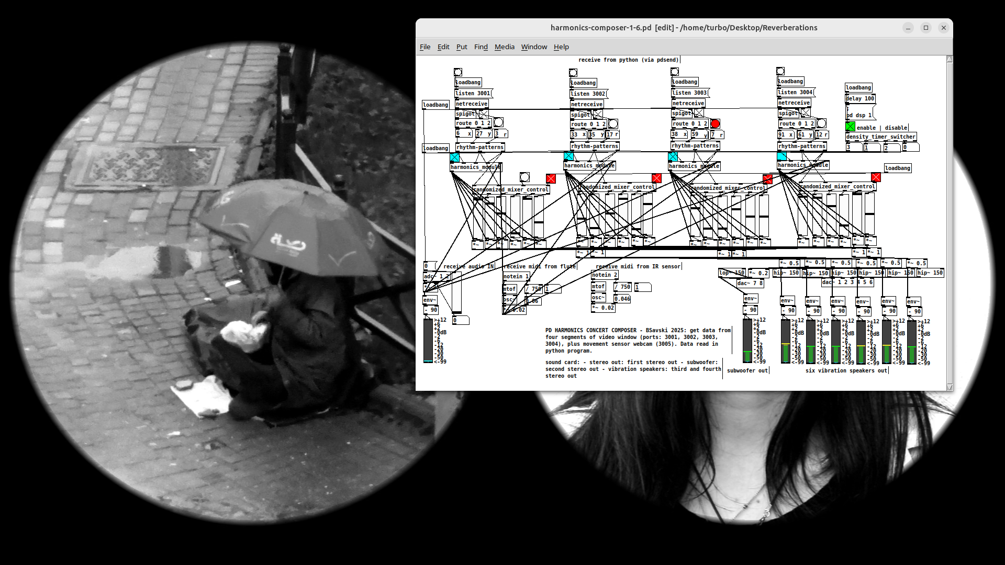Click bang above first randomized_mixer_control

pos(524,177)
